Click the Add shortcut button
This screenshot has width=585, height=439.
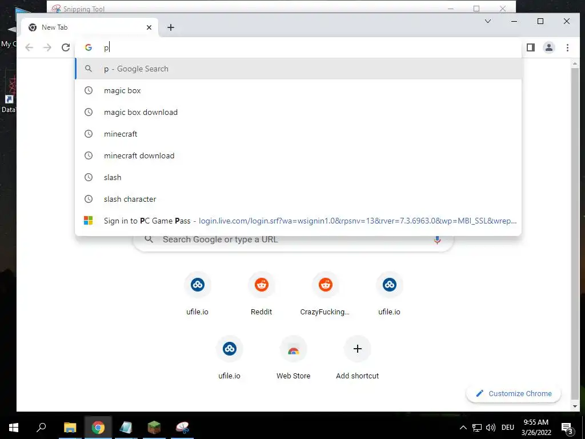[358, 358]
